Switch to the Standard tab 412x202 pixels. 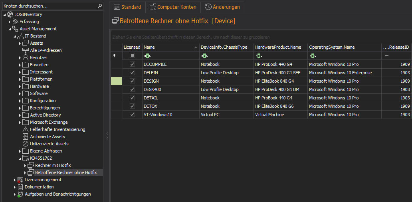click(x=127, y=7)
